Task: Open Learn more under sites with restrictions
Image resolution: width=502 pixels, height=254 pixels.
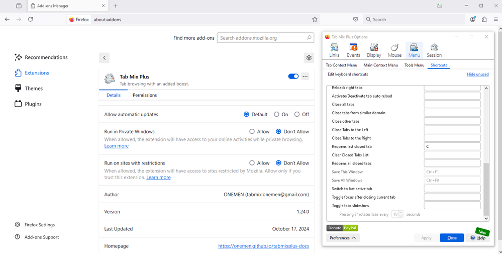Action: (158, 178)
